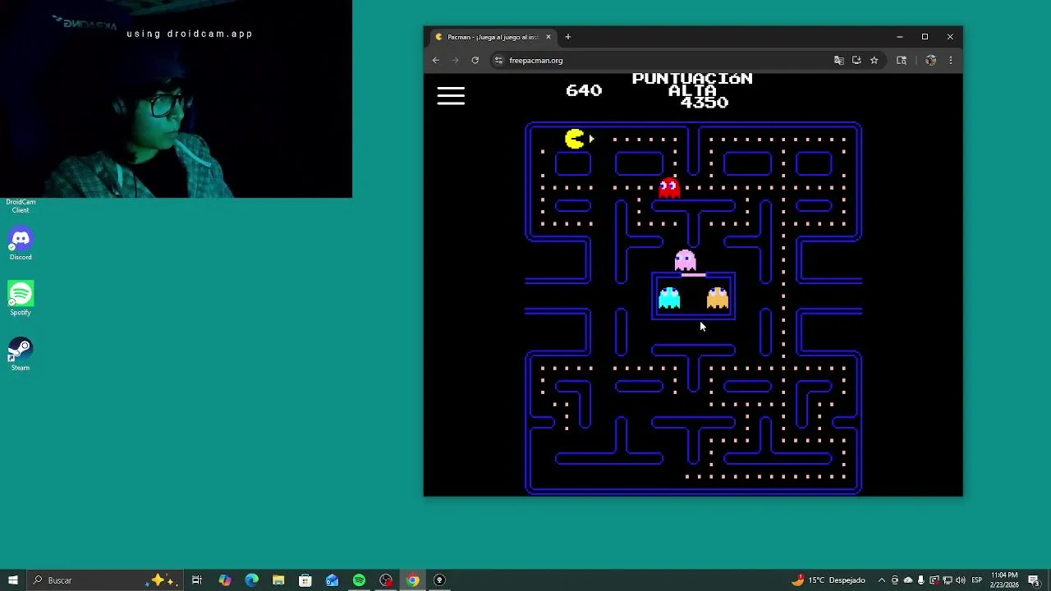Install app icon in address bar

click(856, 60)
